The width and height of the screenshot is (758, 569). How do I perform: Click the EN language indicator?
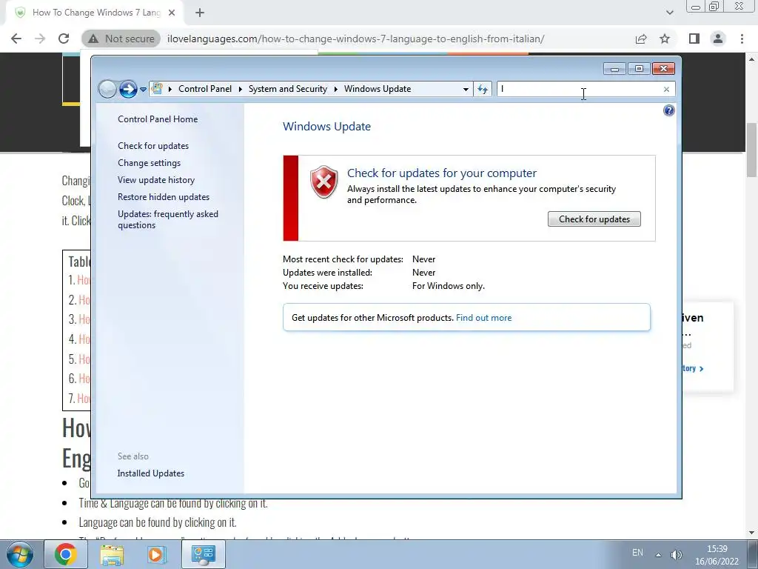point(637,553)
